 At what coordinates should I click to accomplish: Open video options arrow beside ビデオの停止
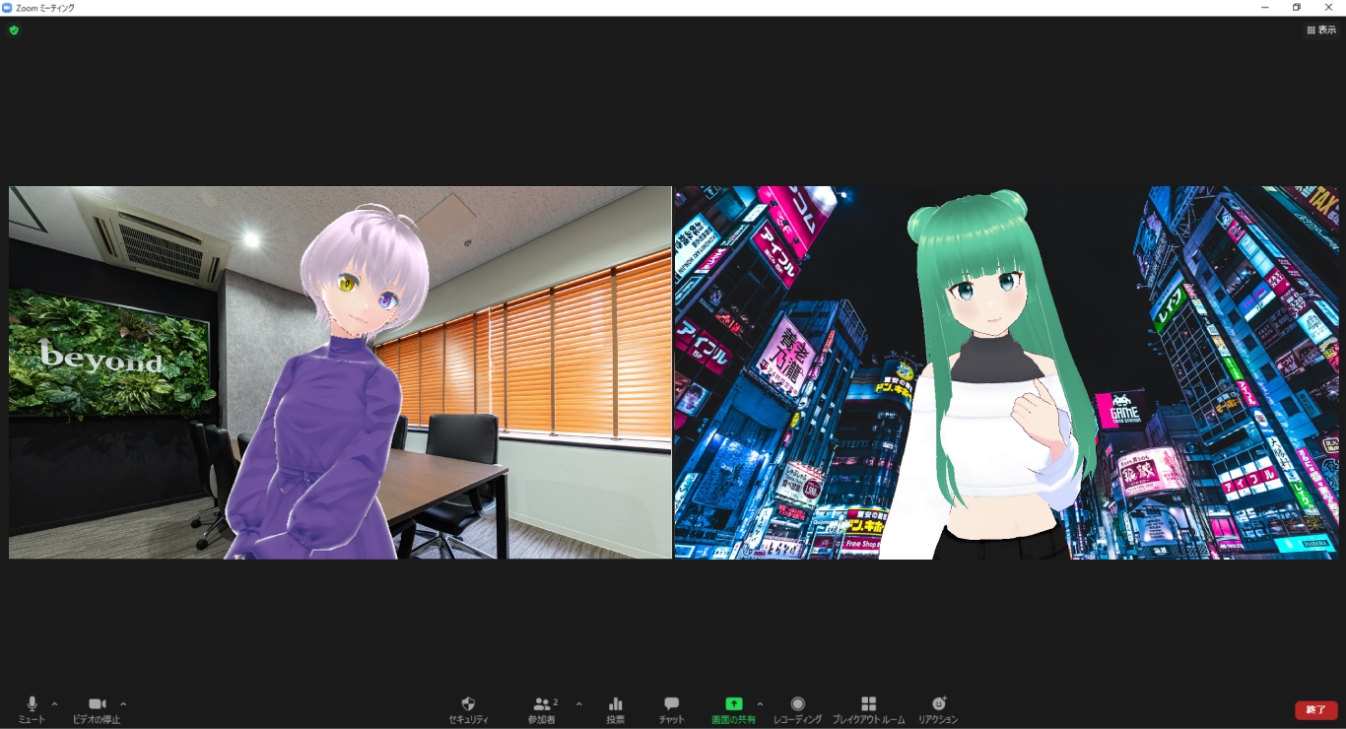pos(123,703)
